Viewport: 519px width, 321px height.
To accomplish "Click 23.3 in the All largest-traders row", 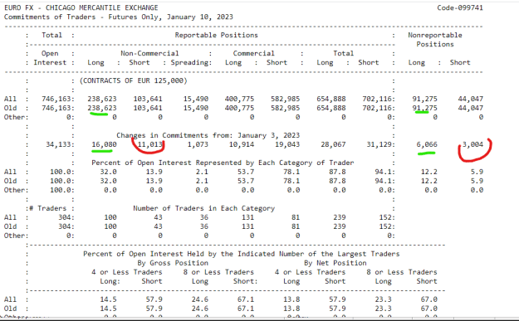I will [x=384, y=299].
